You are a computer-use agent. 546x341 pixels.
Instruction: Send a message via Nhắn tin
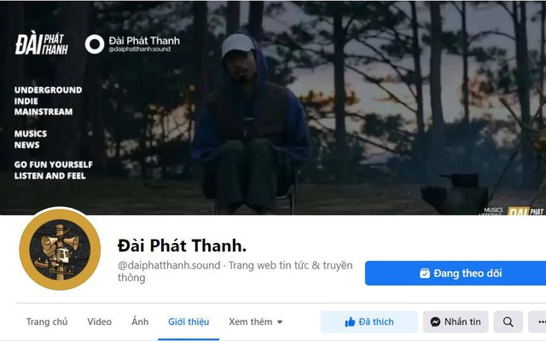coord(456,322)
